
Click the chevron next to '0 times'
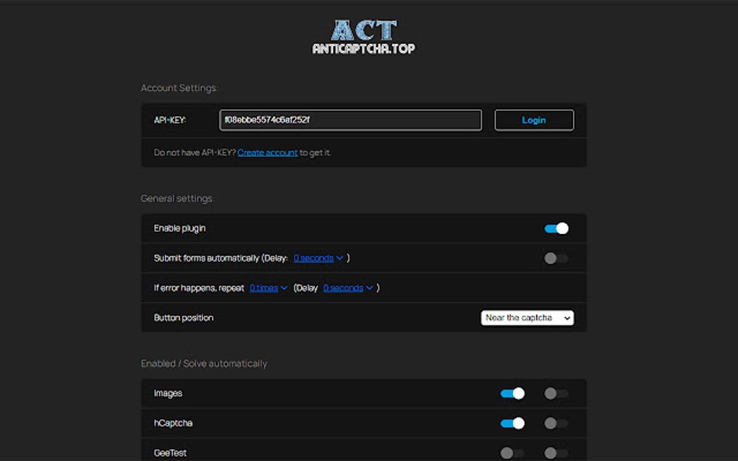click(284, 288)
